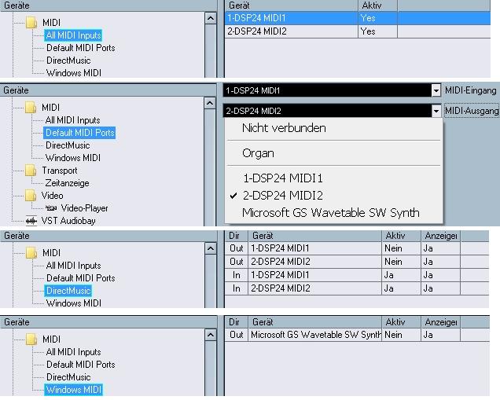This screenshot has height=400, width=500.
Task: Choose Nicht verbunden from the output menu
Action: [x=284, y=128]
